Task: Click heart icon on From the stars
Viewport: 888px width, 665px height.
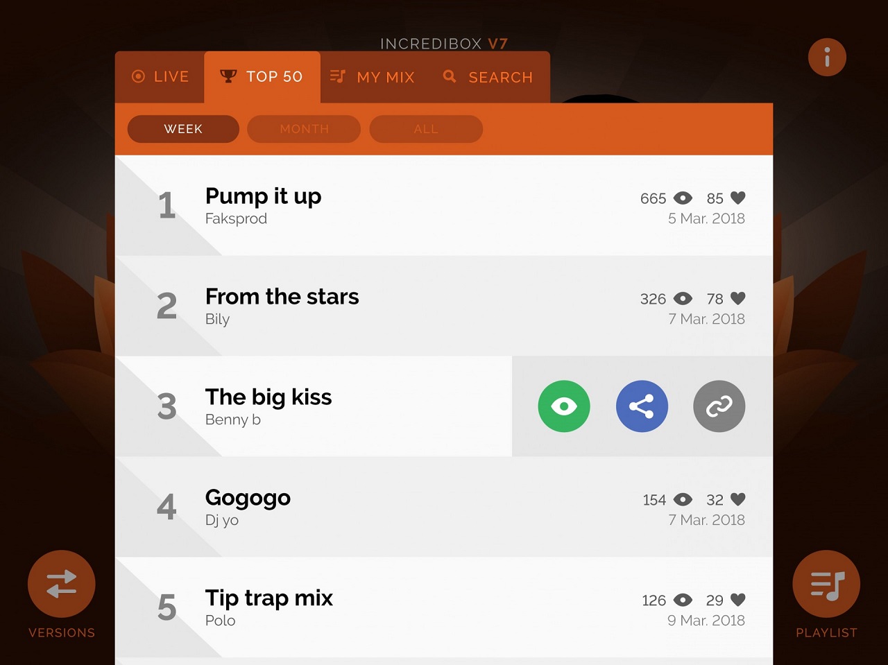Action: pyautogui.click(x=738, y=299)
